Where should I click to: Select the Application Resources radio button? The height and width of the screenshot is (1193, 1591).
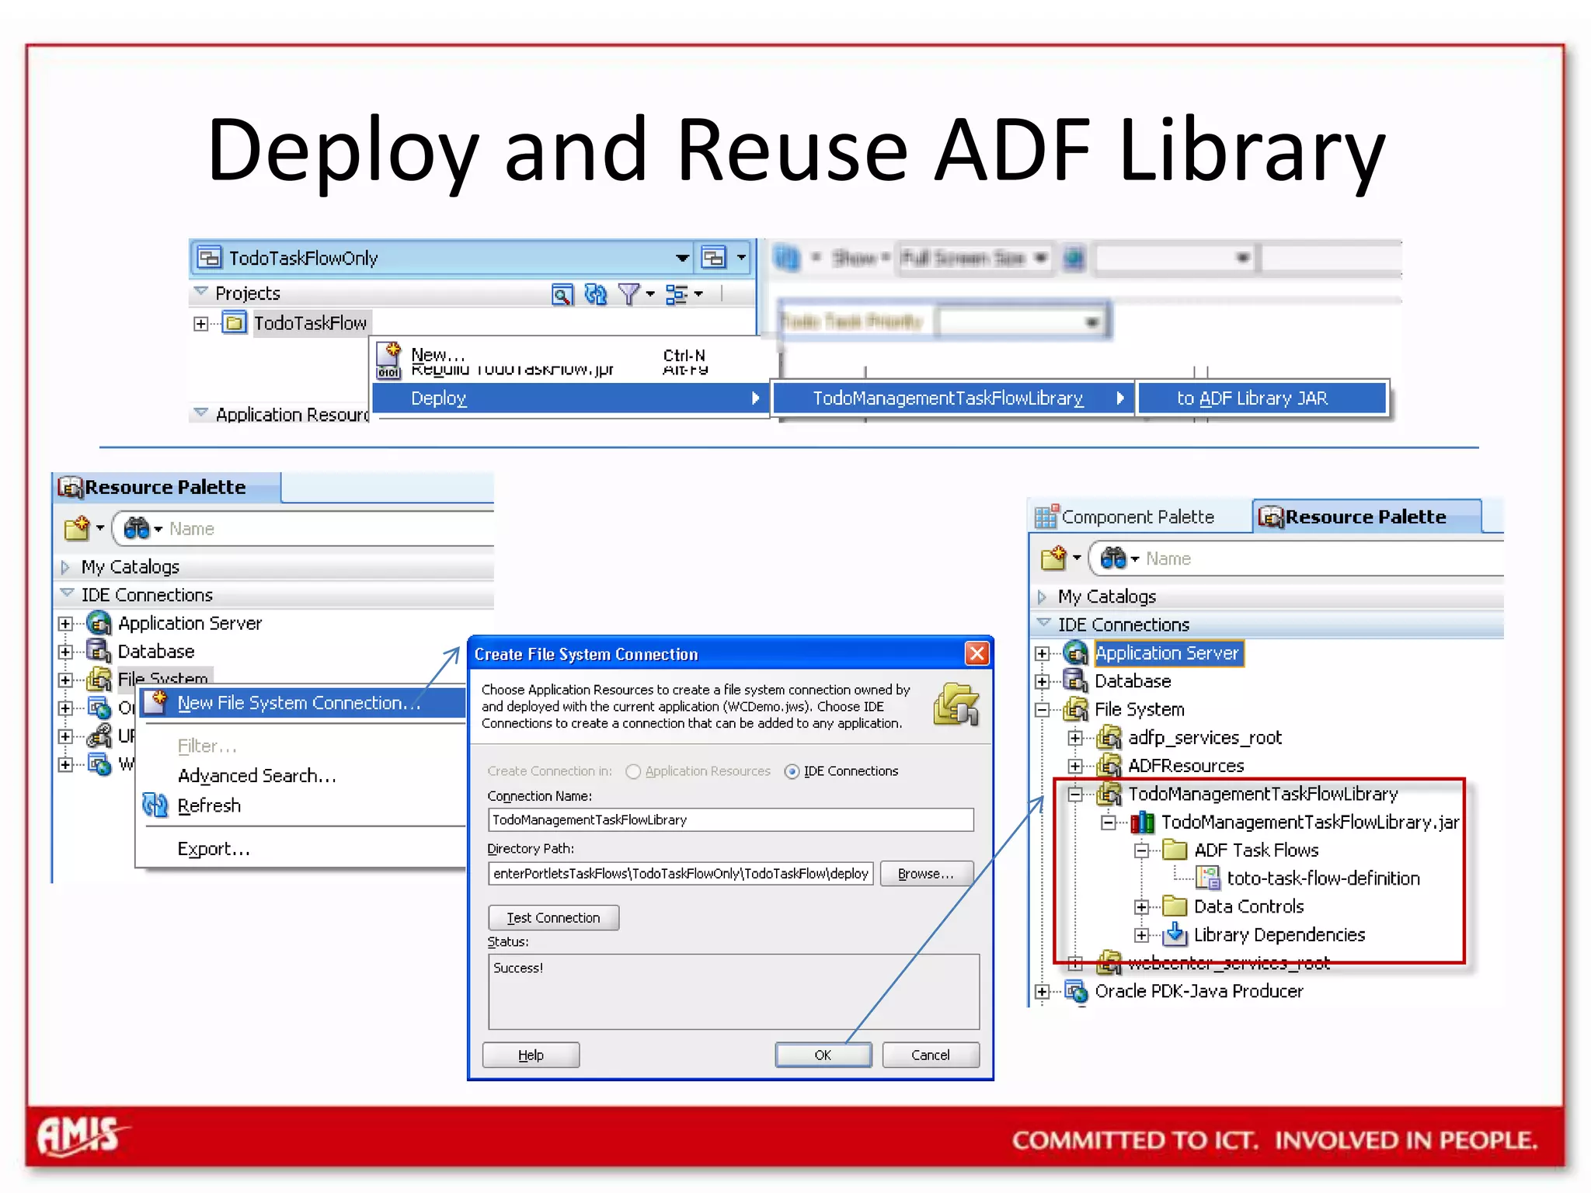click(x=633, y=771)
